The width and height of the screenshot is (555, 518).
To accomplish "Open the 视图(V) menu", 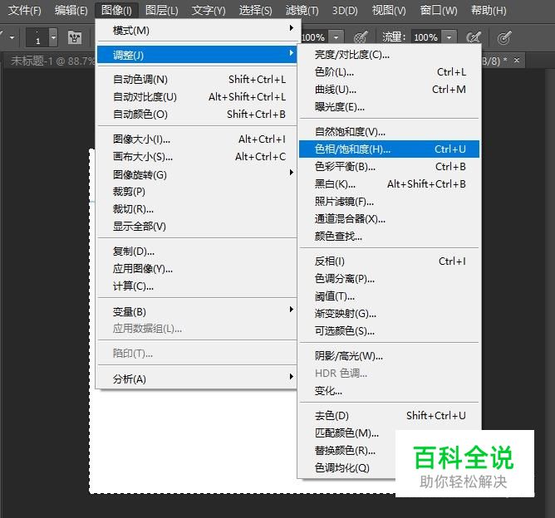I will coord(389,10).
